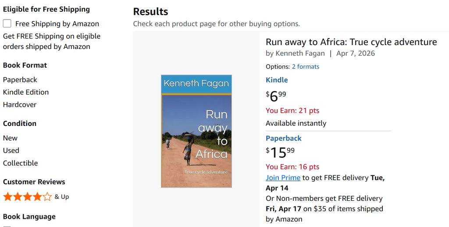Viewport: 449px width, 227px height.
Task: Follow the Join Prime link
Action: point(283,178)
